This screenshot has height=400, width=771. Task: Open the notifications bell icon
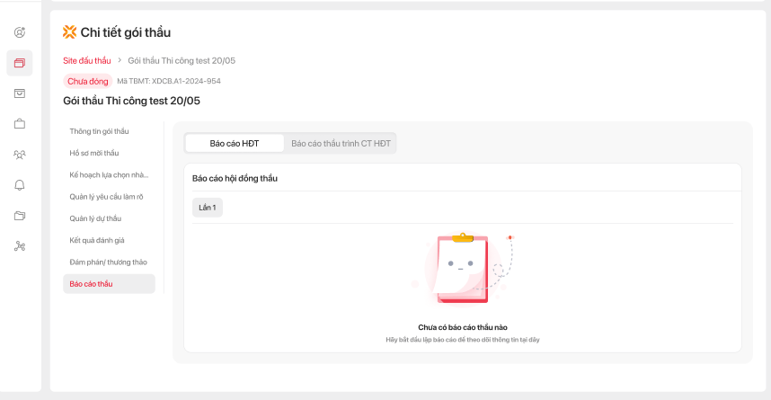[20, 185]
